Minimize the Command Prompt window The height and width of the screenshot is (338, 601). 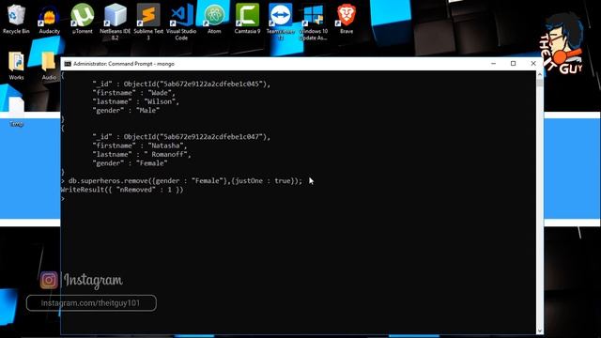[493, 64]
